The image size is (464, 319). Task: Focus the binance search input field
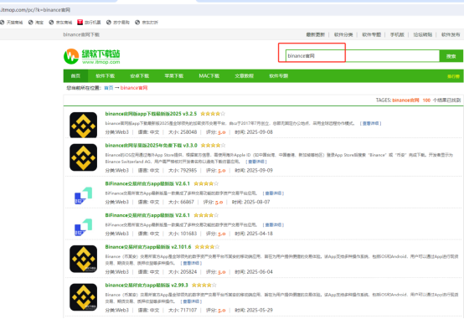click(362, 55)
